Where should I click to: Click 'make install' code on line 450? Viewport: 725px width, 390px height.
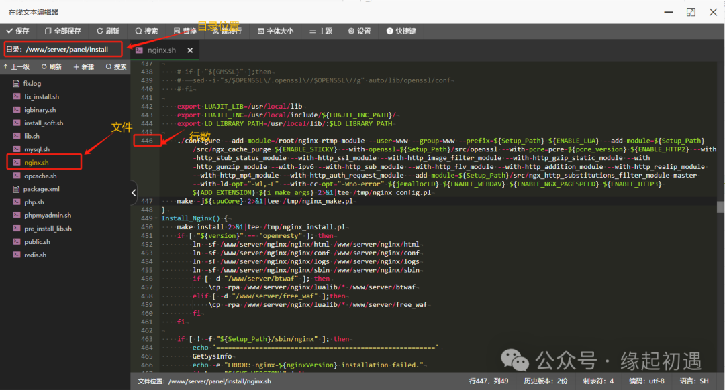[200, 227]
